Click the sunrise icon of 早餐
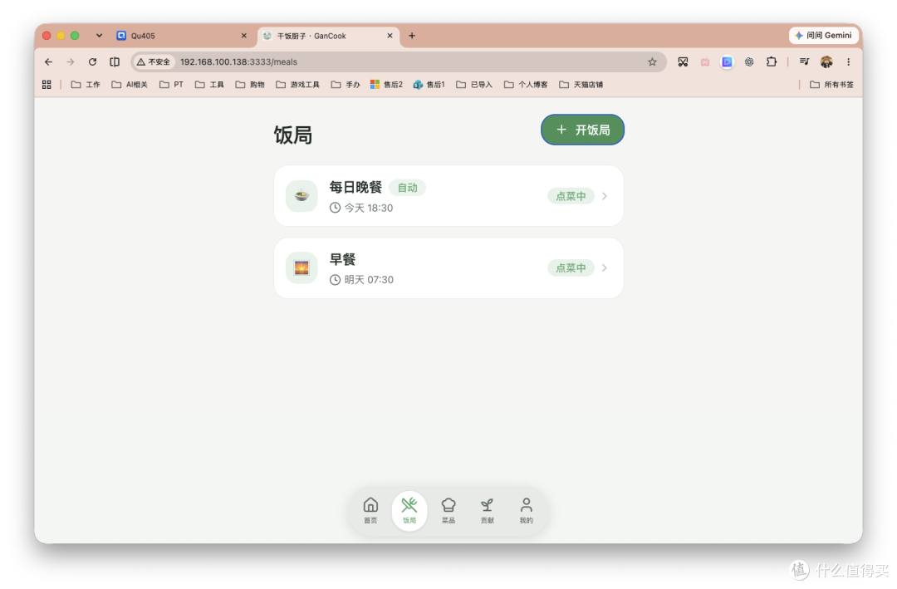The width and height of the screenshot is (897, 589). (301, 268)
